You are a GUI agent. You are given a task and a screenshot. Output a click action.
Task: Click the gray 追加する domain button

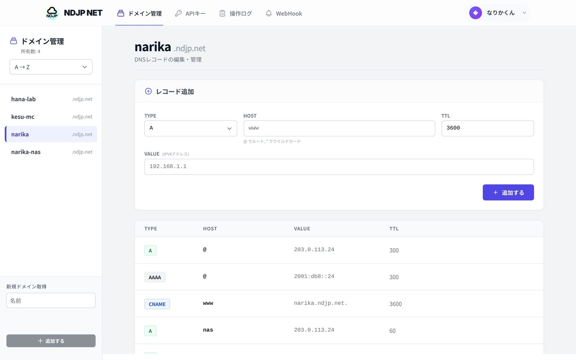pos(51,341)
